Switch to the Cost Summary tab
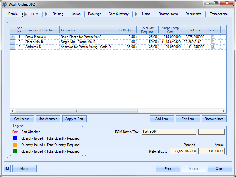This screenshot has height=177, width=236. point(118,14)
